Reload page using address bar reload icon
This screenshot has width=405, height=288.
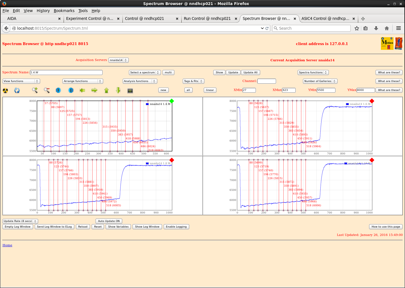pyautogui.click(x=267, y=28)
